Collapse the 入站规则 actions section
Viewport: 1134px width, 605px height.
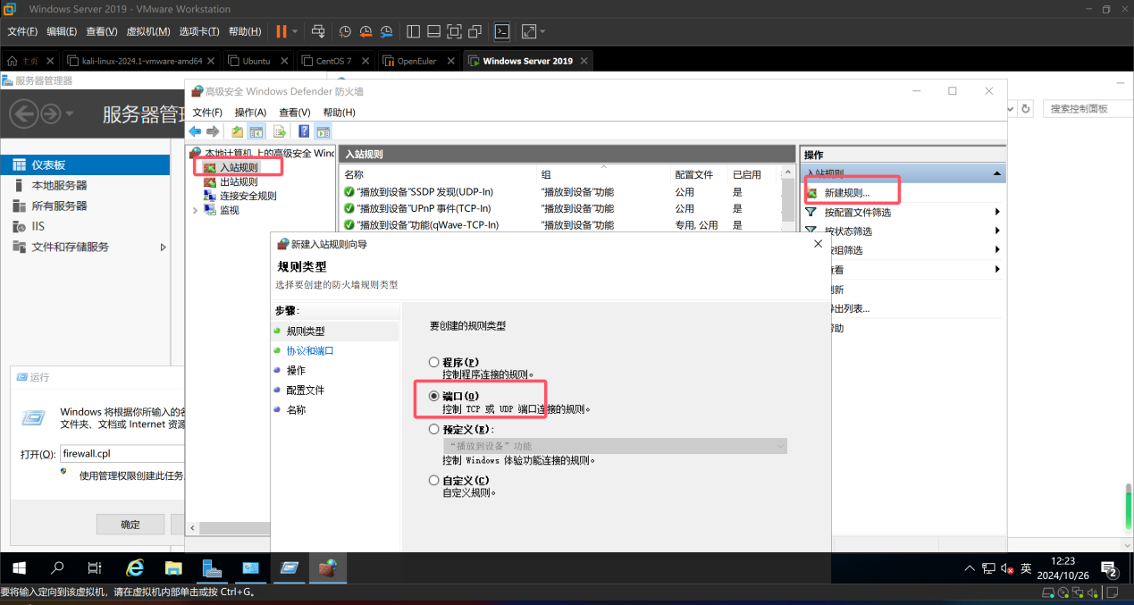coord(996,173)
